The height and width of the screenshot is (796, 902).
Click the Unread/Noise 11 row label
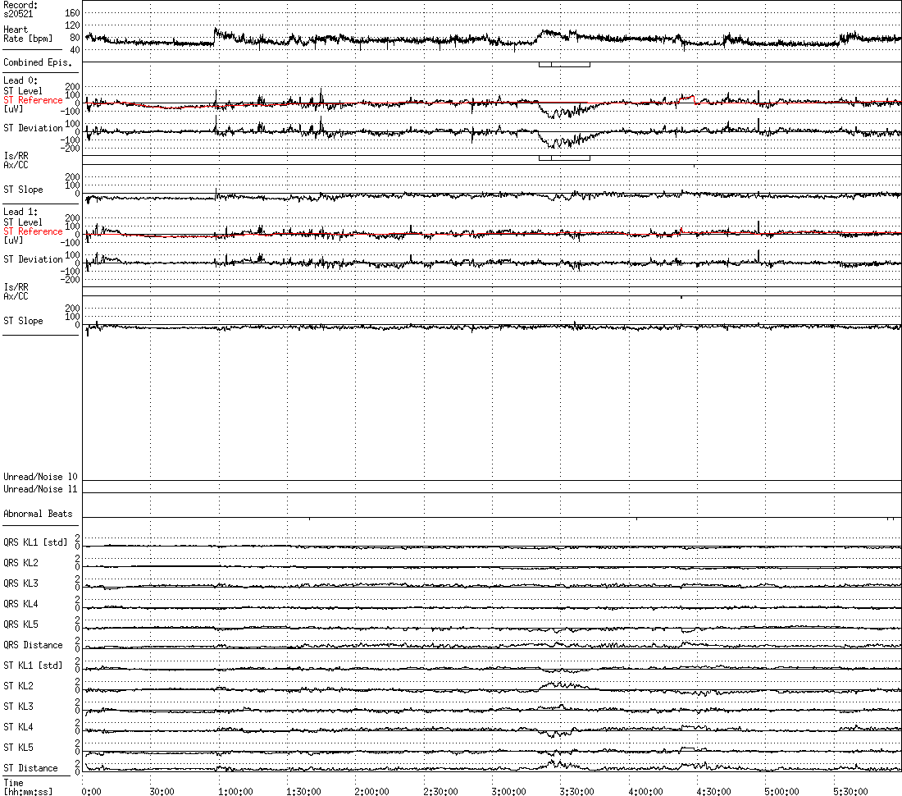pos(40,489)
